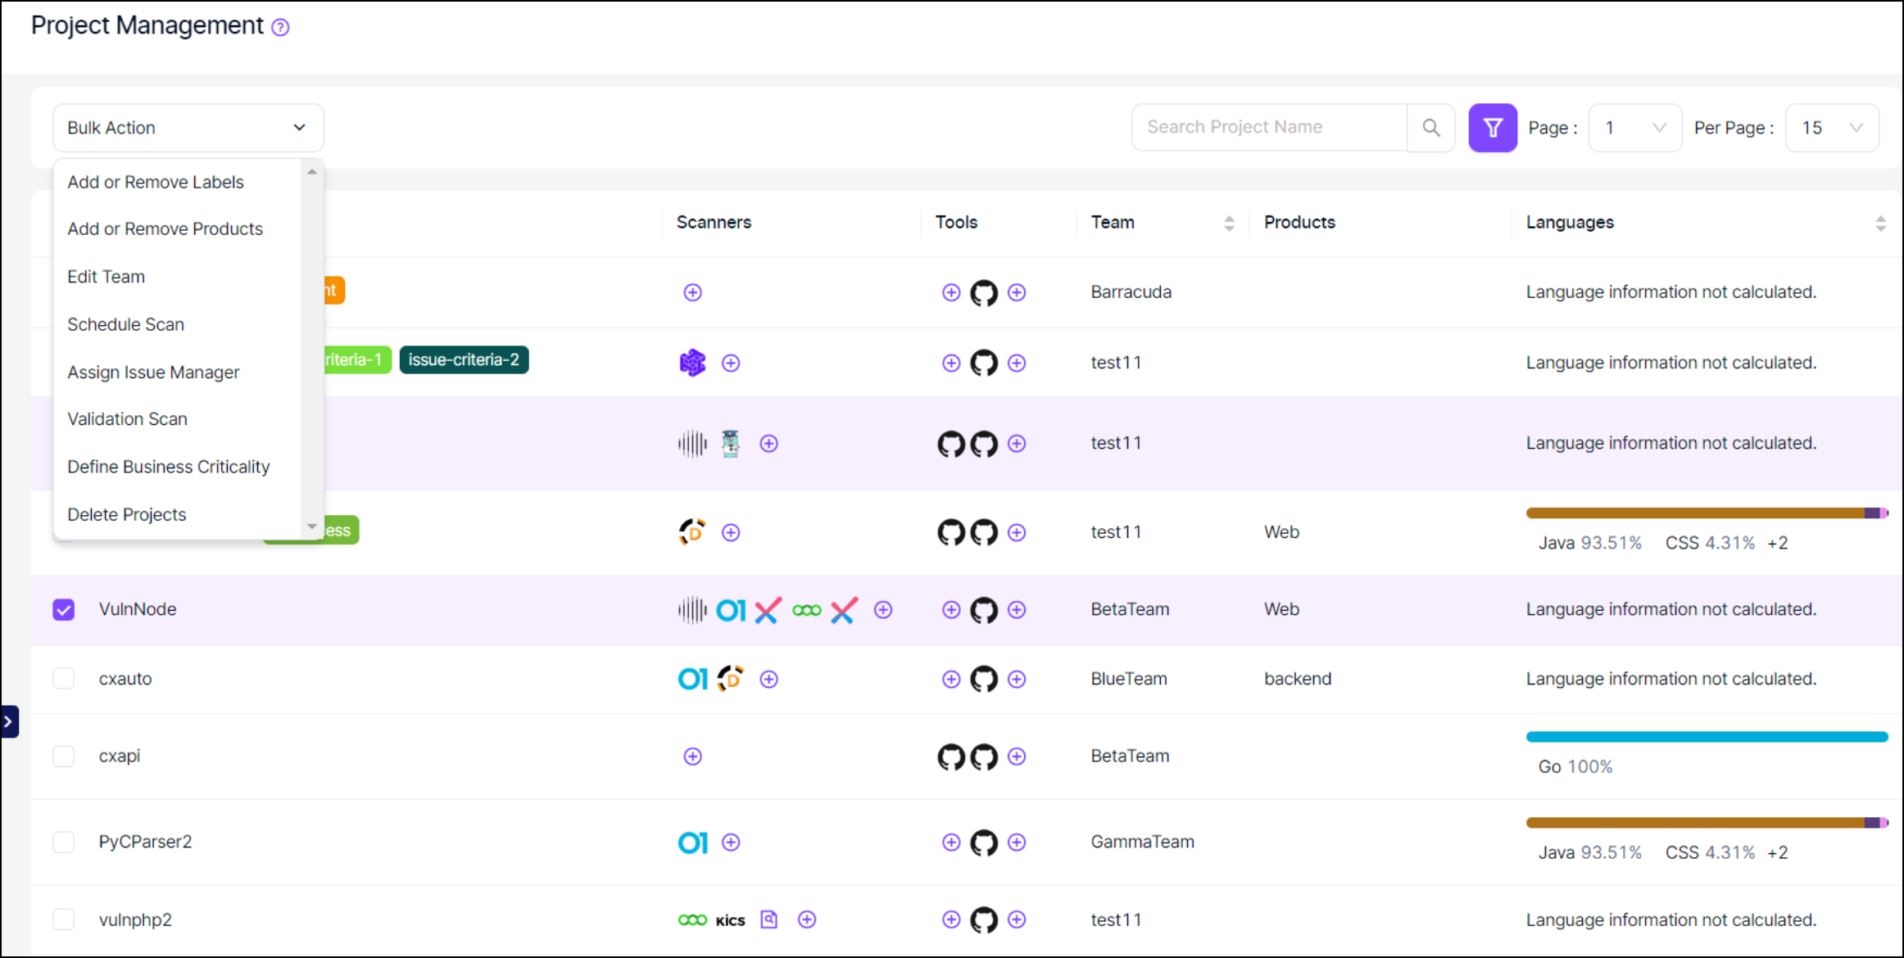
Task: Click the Search Project Name field
Action: coord(1268,127)
